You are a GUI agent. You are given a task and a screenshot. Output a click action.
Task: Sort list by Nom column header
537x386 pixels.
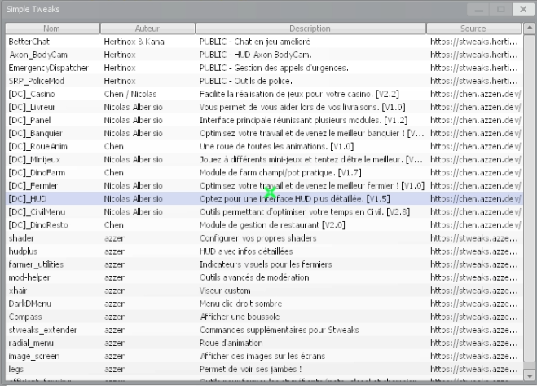(51, 29)
